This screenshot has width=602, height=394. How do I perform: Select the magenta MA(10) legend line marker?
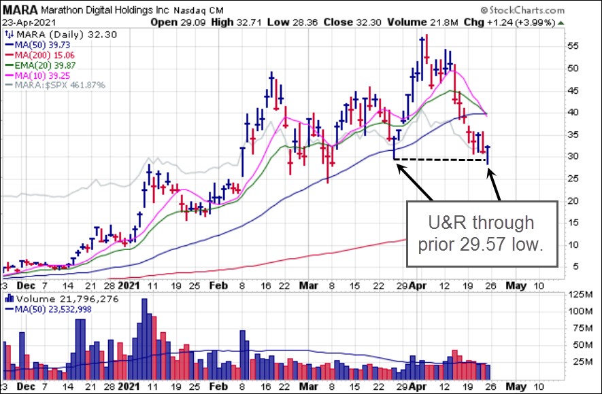[10, 76]
